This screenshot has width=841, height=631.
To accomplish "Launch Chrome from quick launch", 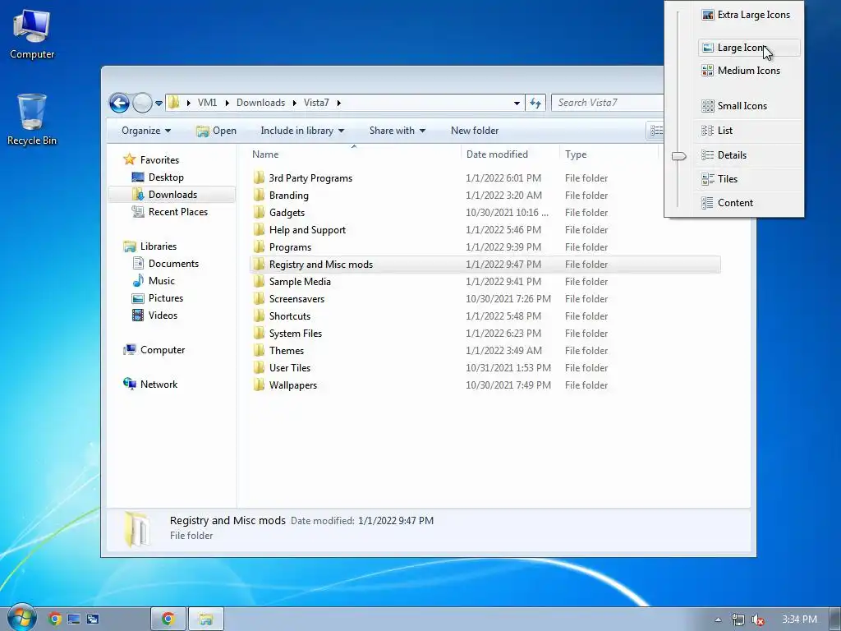I will coord(54,619).
